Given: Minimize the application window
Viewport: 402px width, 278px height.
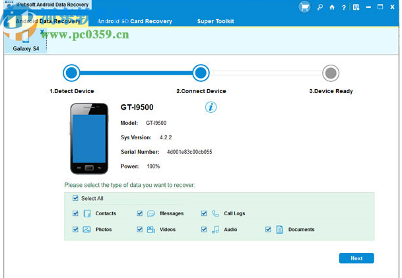Looking at the screenshot, I should coord(368,7).
